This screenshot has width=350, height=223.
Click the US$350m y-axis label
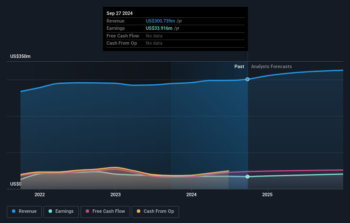tap(20, 56)
